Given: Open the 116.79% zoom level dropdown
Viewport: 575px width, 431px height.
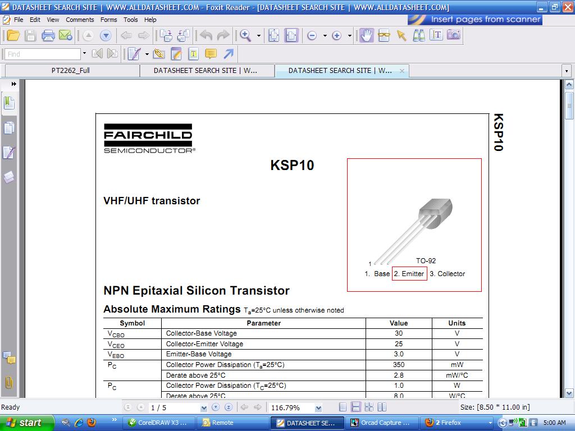Looking at the screenshot, I should tap(318, 407).
